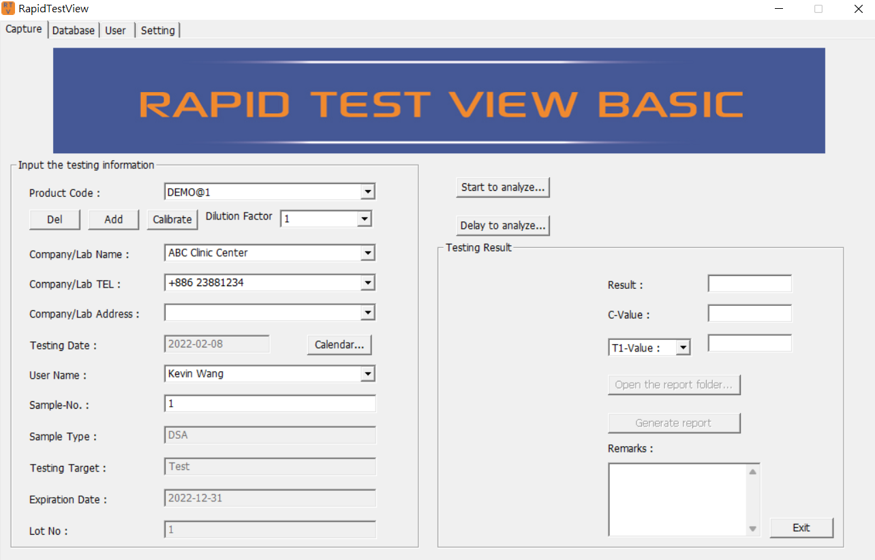875x560 pixels.
Task: Click the Testing Date label
Action: [63, 346]
